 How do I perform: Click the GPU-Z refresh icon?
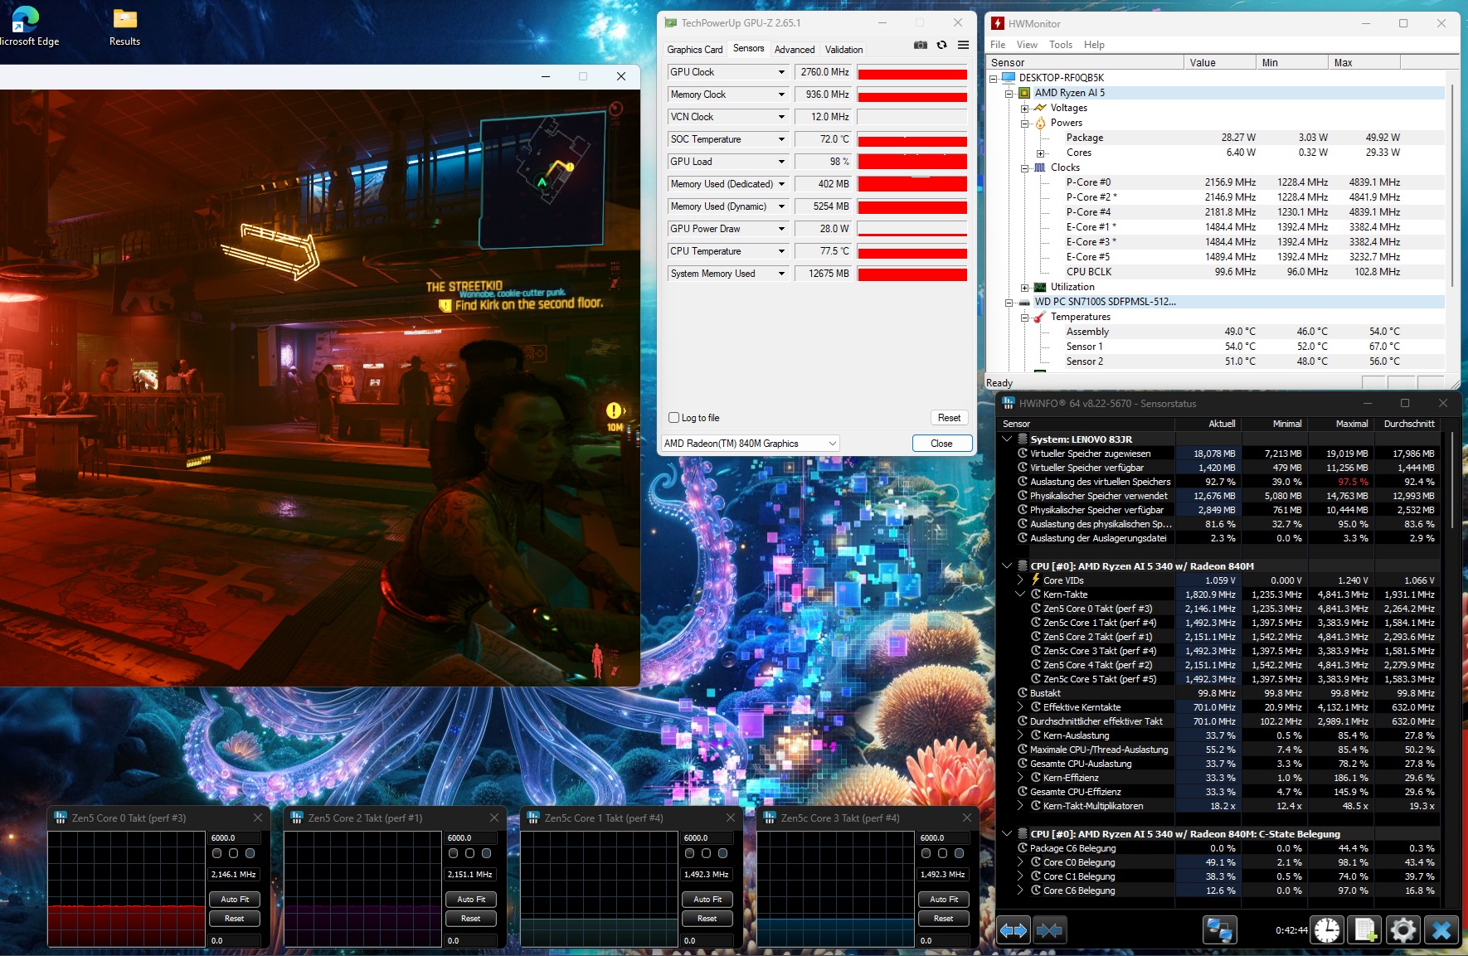(941, 45)
